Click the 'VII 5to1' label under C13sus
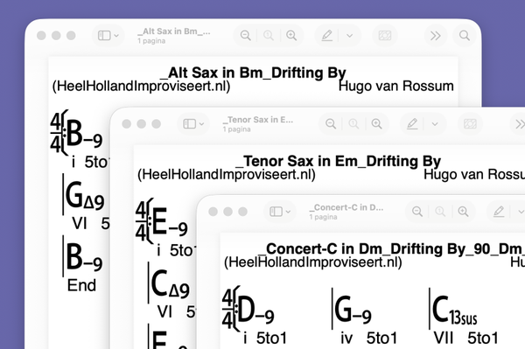The image size is (525, 349). tap(465, 338)
